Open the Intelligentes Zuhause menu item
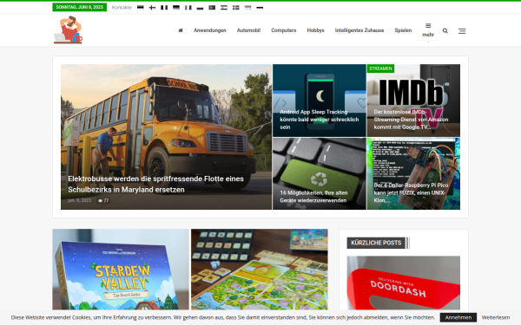The image size is (521, 325). point(359,30)
